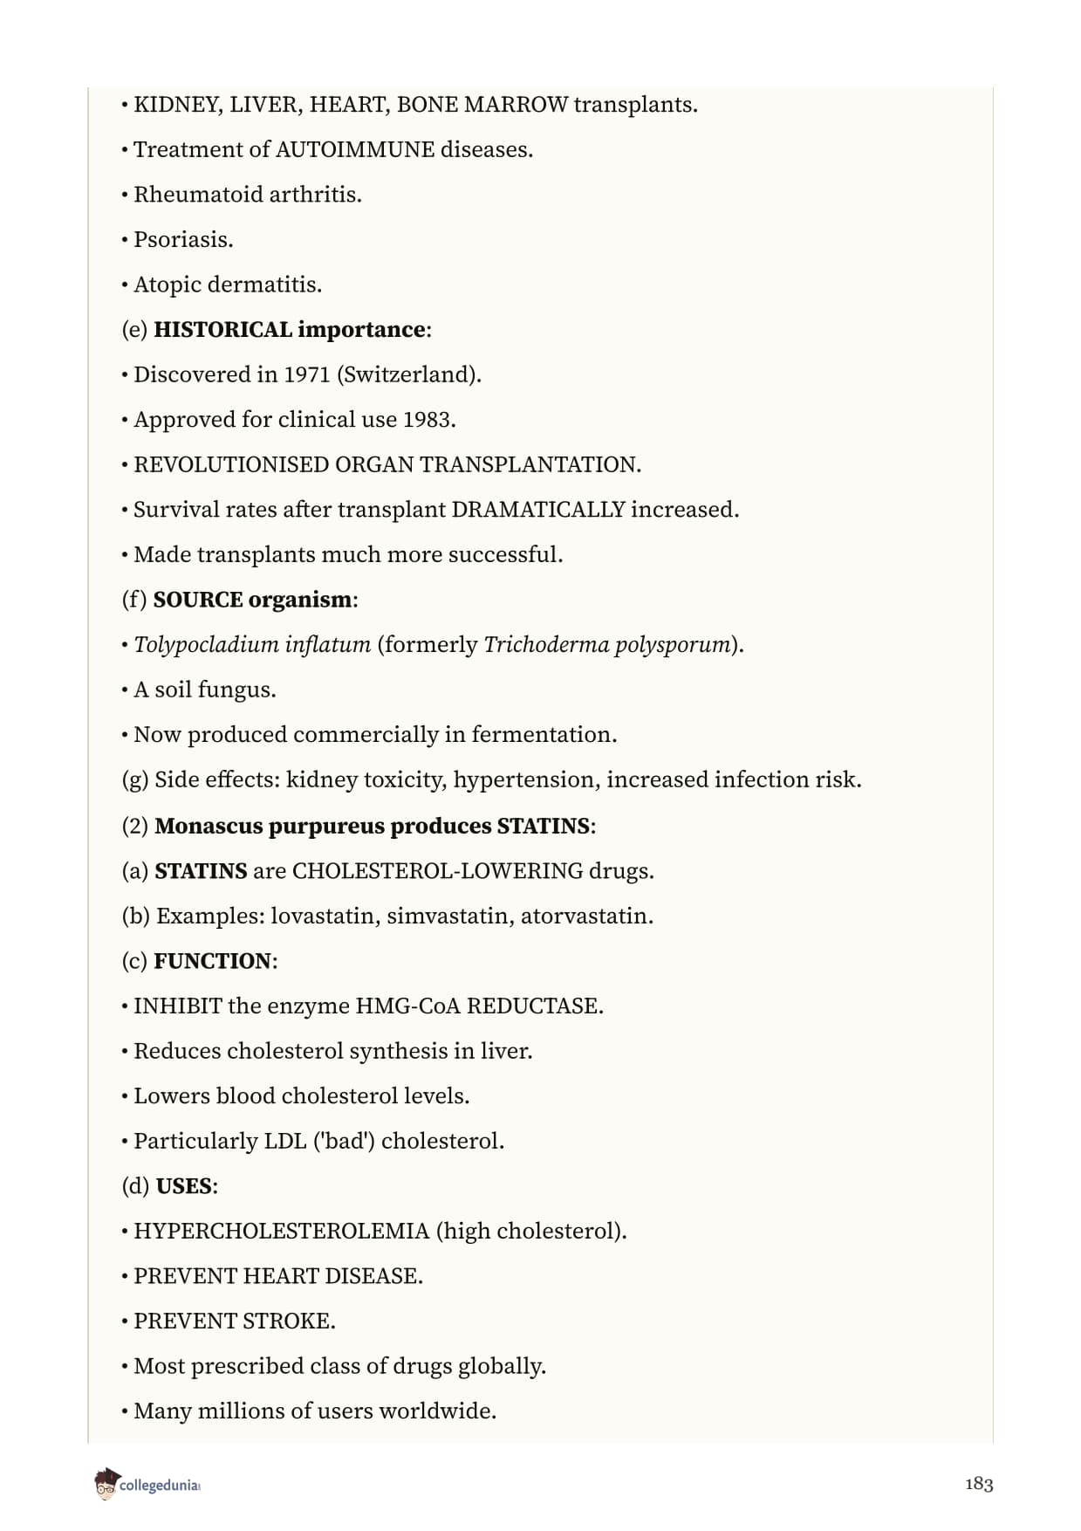Click Discovered in 1971 (Switzerland) line
The height and width of the screenshot is (1531, 1081).
(x=302, y=375)
